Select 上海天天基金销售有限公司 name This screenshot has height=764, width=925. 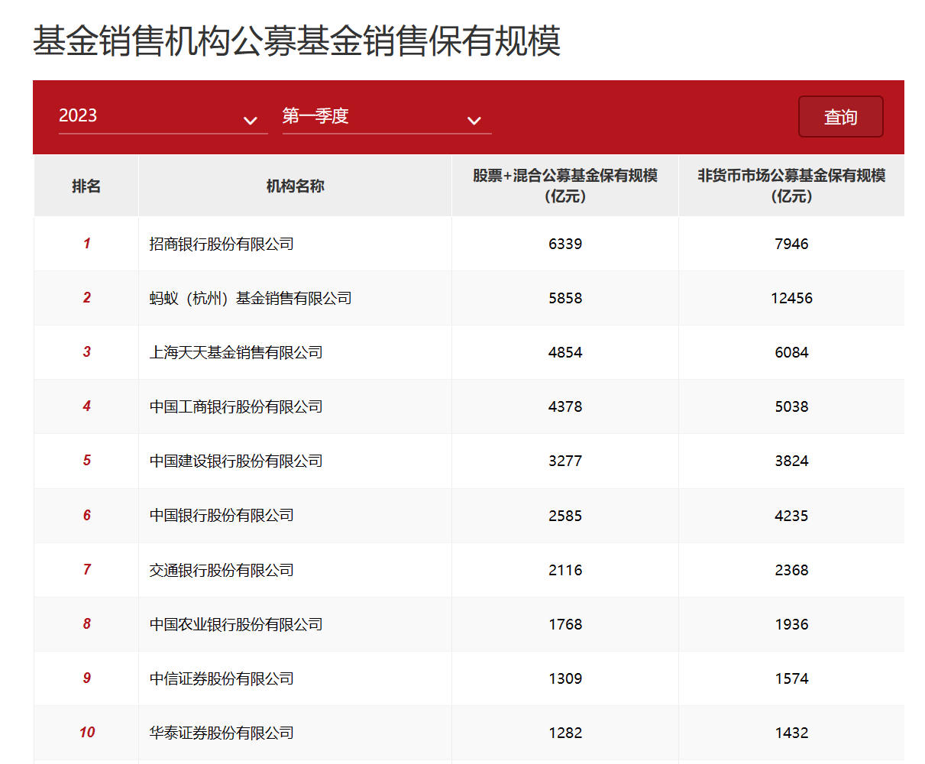click(236, 353)
